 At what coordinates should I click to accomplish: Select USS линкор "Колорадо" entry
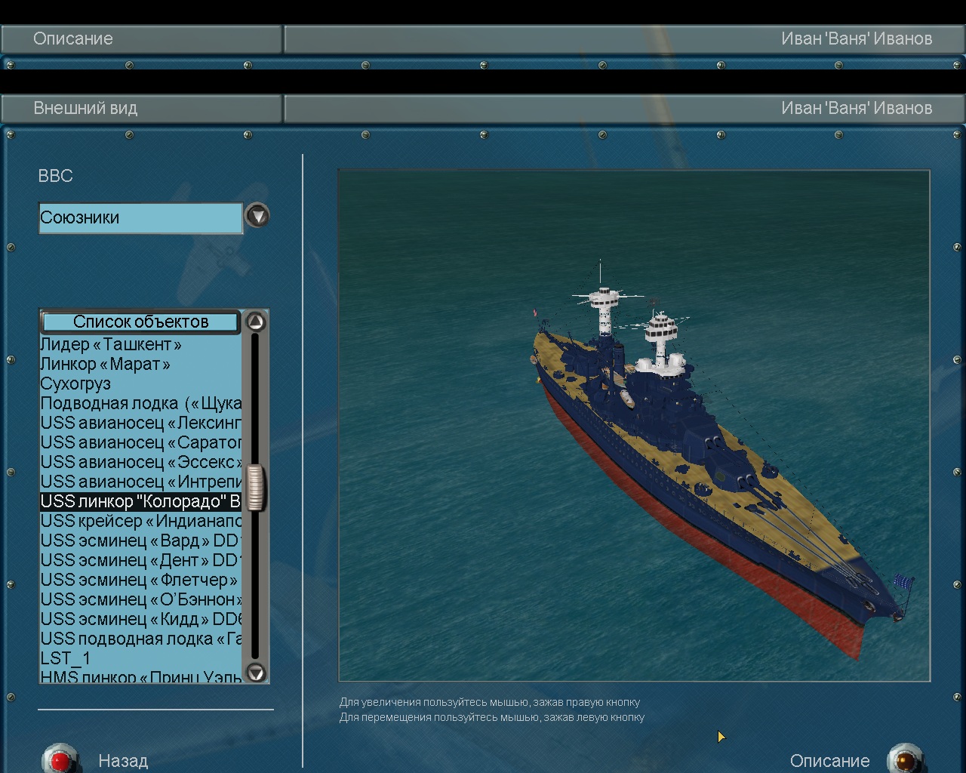pos(140,502)
